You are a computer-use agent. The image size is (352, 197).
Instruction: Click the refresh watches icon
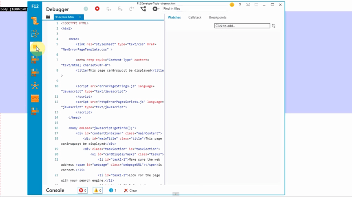point(273,26)
